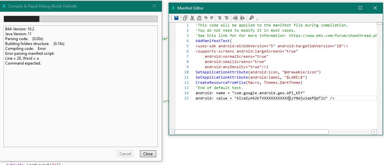384x165 pixels.
Task: Click SetApplicationAttribute android:label line
Action: click(x=251, y=77)
